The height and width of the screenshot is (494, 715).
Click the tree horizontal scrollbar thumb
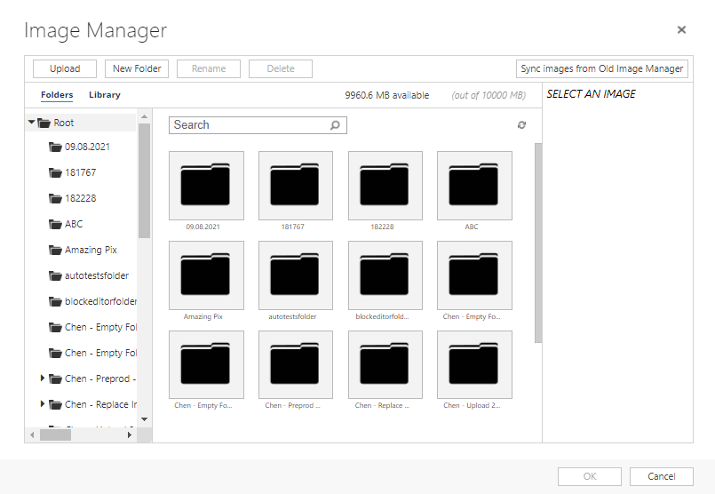click(x=55, y=435)
